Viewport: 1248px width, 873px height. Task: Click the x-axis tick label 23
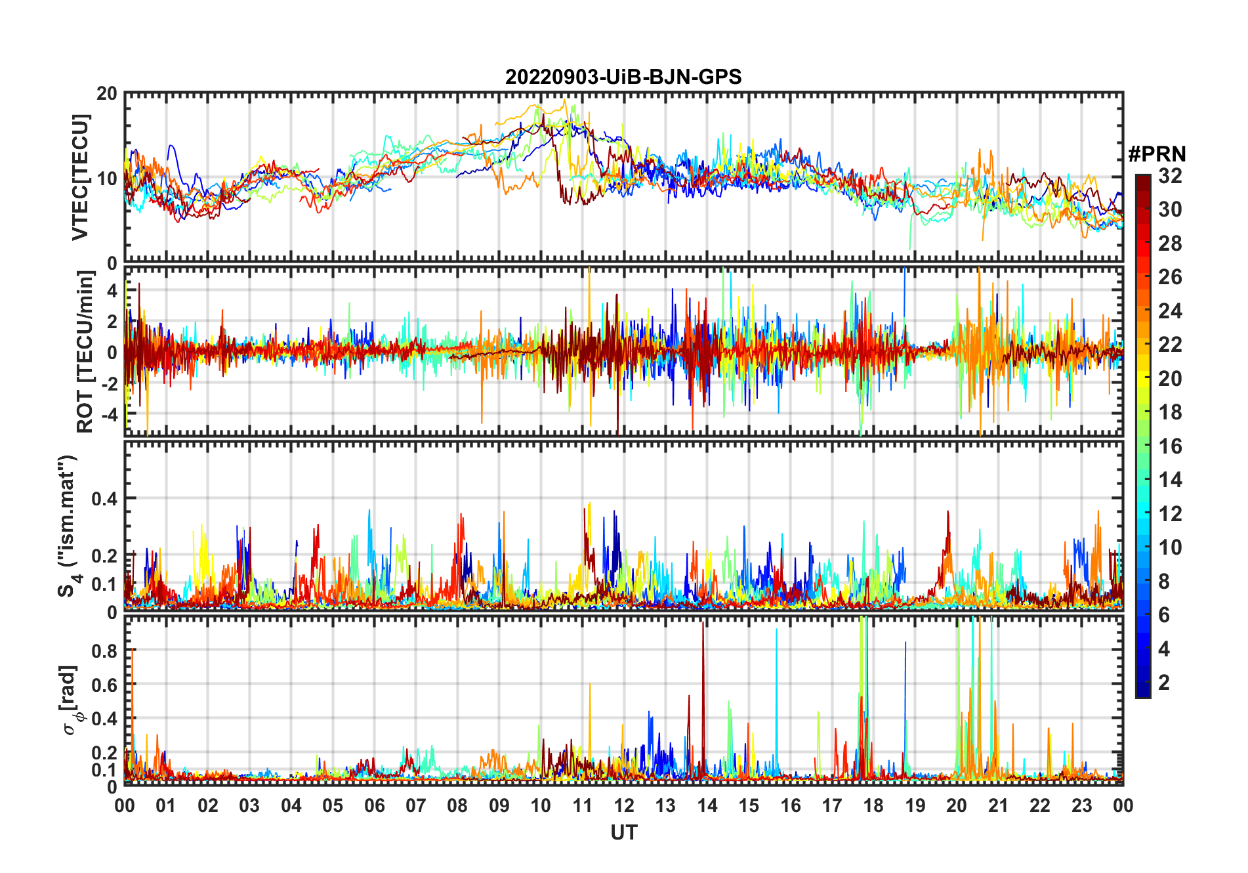point(1081,805)
